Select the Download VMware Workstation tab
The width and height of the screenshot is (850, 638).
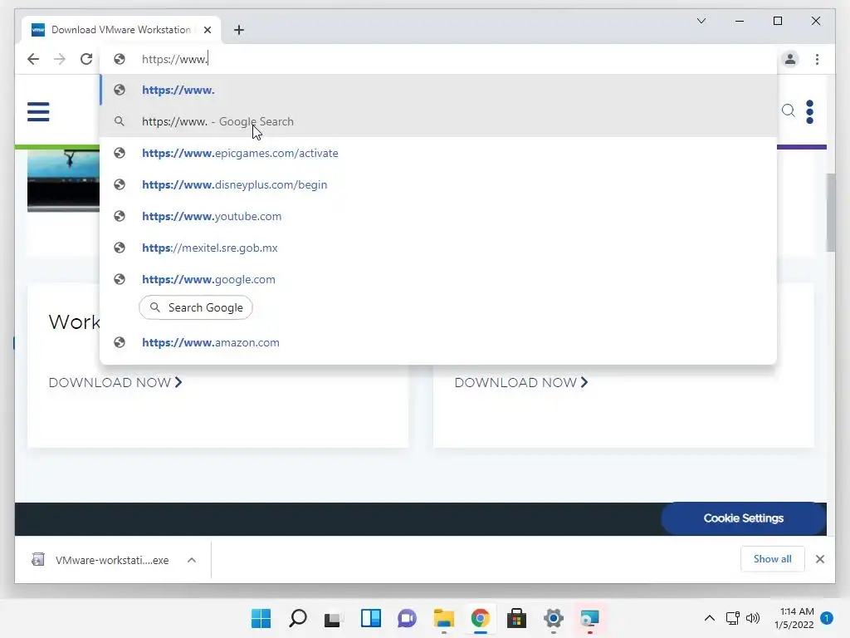121,30
